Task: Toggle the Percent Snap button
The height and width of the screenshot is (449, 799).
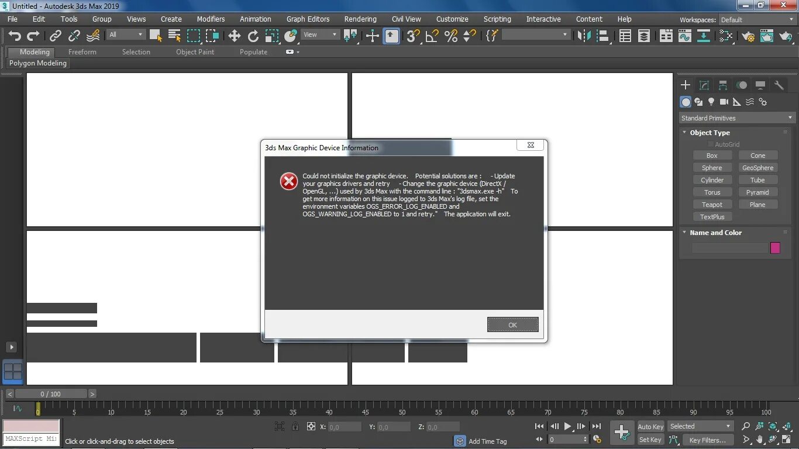Action: tap(451, 36)
